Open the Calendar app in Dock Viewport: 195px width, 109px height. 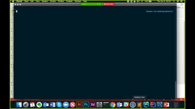(32, 105)
